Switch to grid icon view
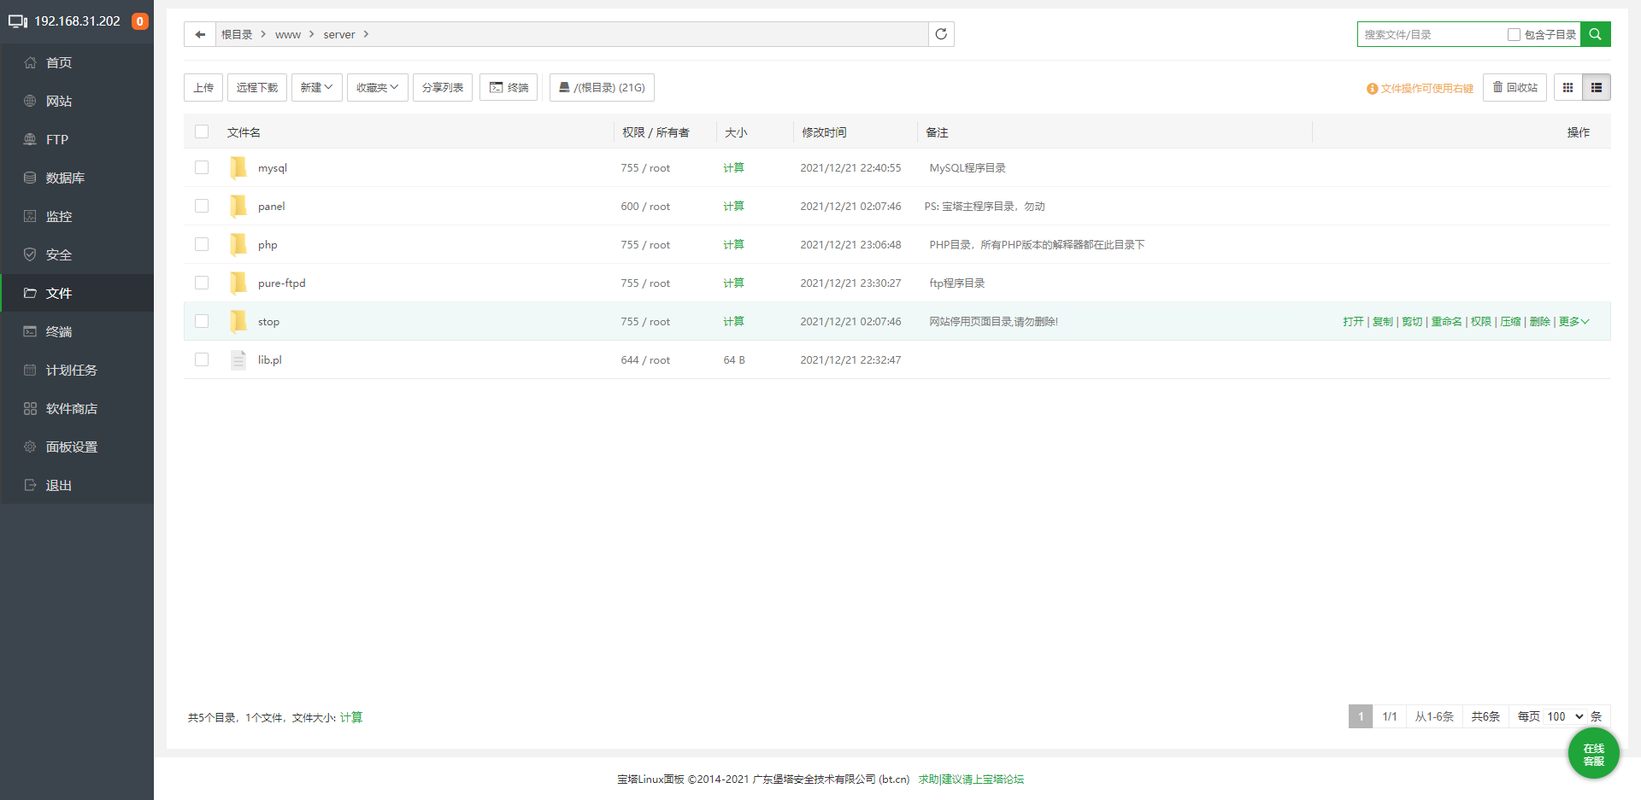Screen dimensions: 1641x800 click(1567, 87)
